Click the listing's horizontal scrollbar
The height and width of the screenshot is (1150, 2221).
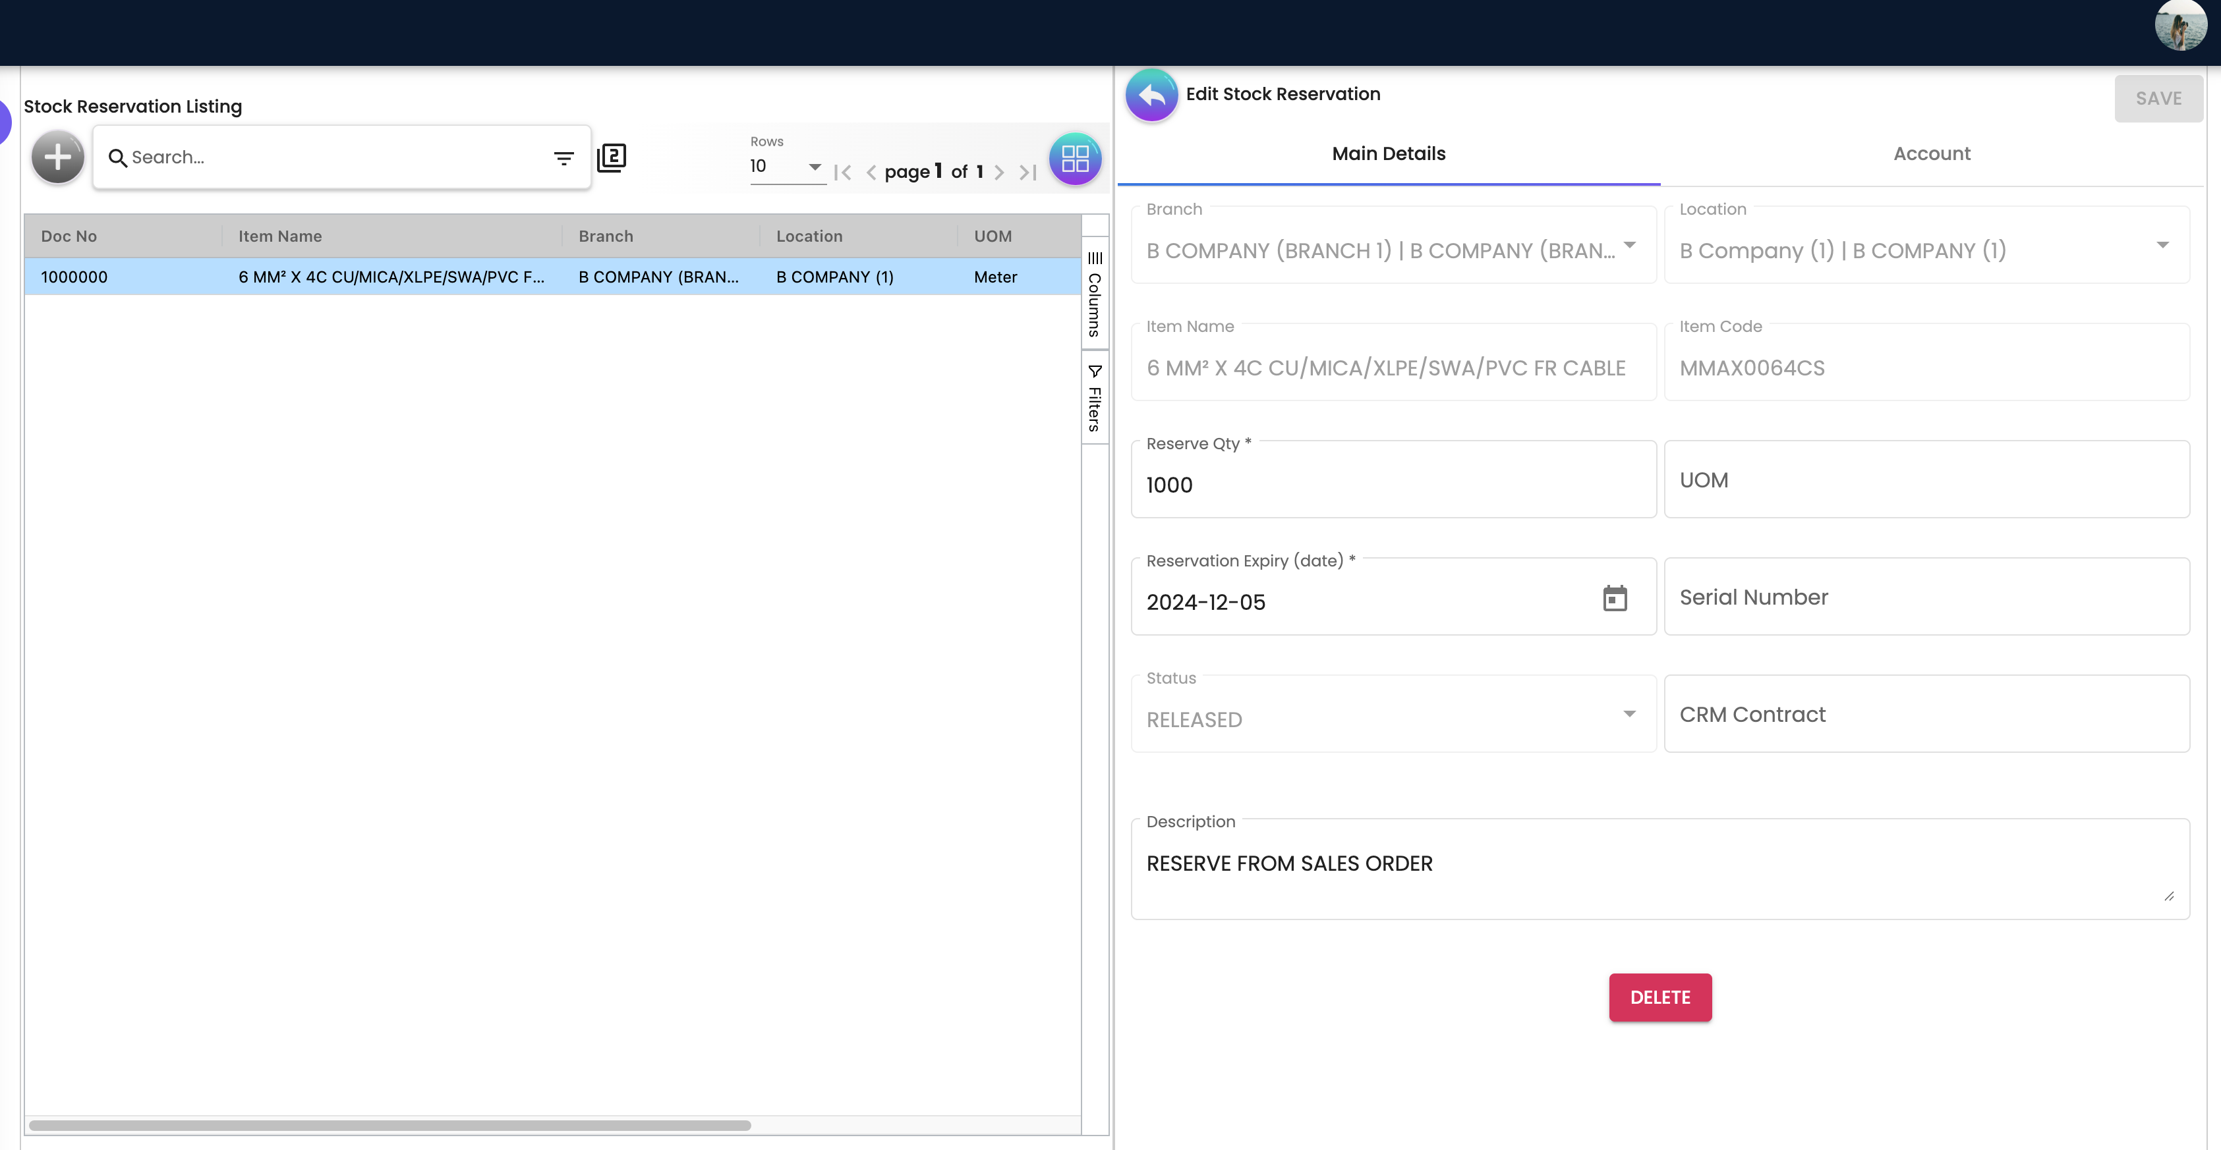point(389,1125)
